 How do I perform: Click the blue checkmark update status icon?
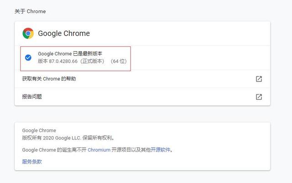tap(28, 58)
